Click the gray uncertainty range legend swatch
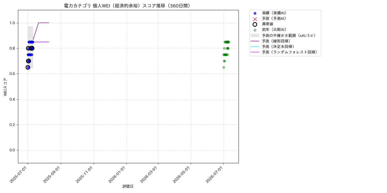 pyautogui.click(x=255, y=36)
